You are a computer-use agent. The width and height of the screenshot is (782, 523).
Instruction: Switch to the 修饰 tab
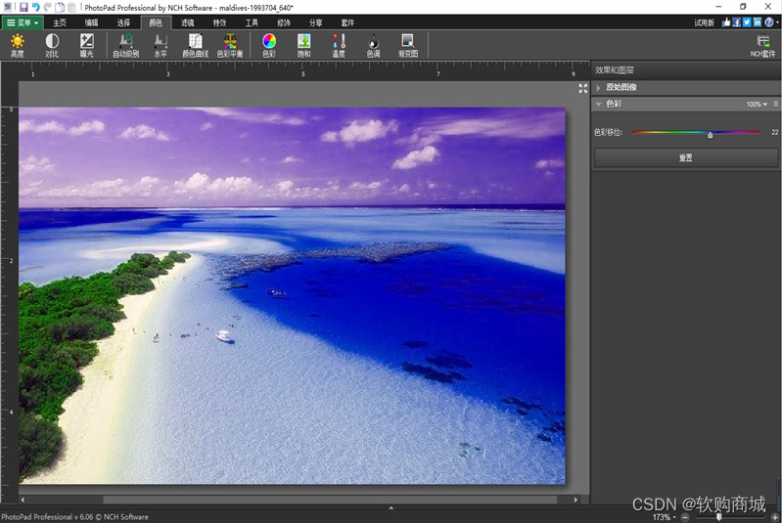[283, 22]
